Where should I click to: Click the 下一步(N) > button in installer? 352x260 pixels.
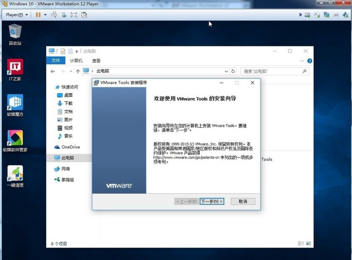[x=212, y=201]
